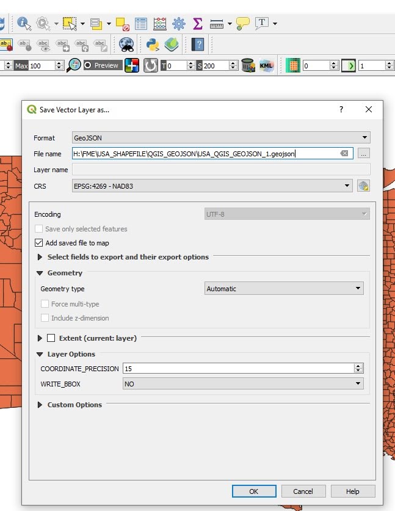Click the Cancel button

click(x=303, y=491)
